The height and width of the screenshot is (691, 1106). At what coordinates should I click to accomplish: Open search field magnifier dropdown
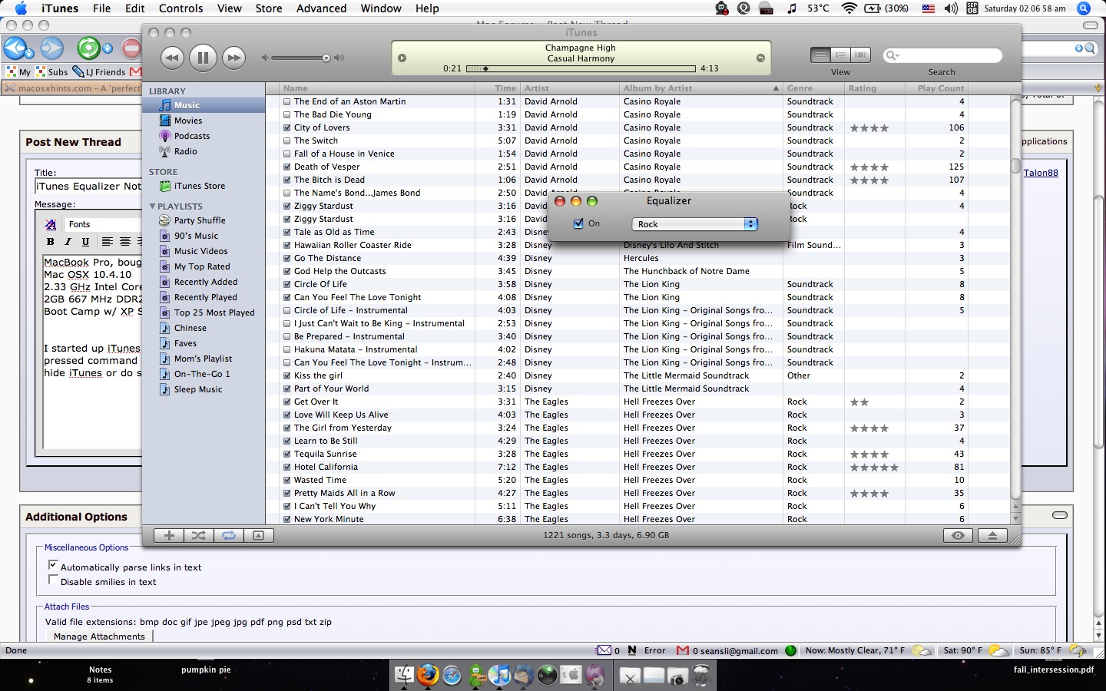pos(893,55)
